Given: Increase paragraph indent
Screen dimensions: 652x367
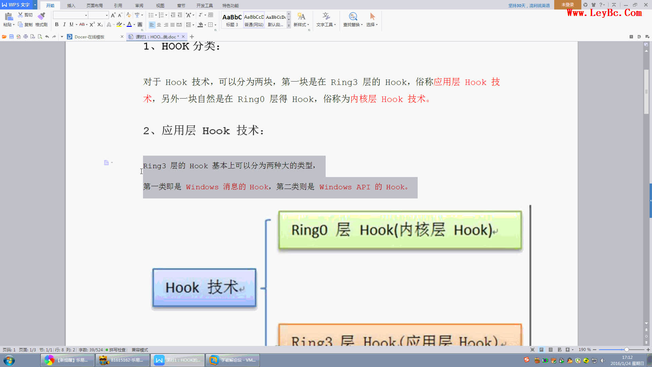Looking at the screenshot, I should [180, 15].
